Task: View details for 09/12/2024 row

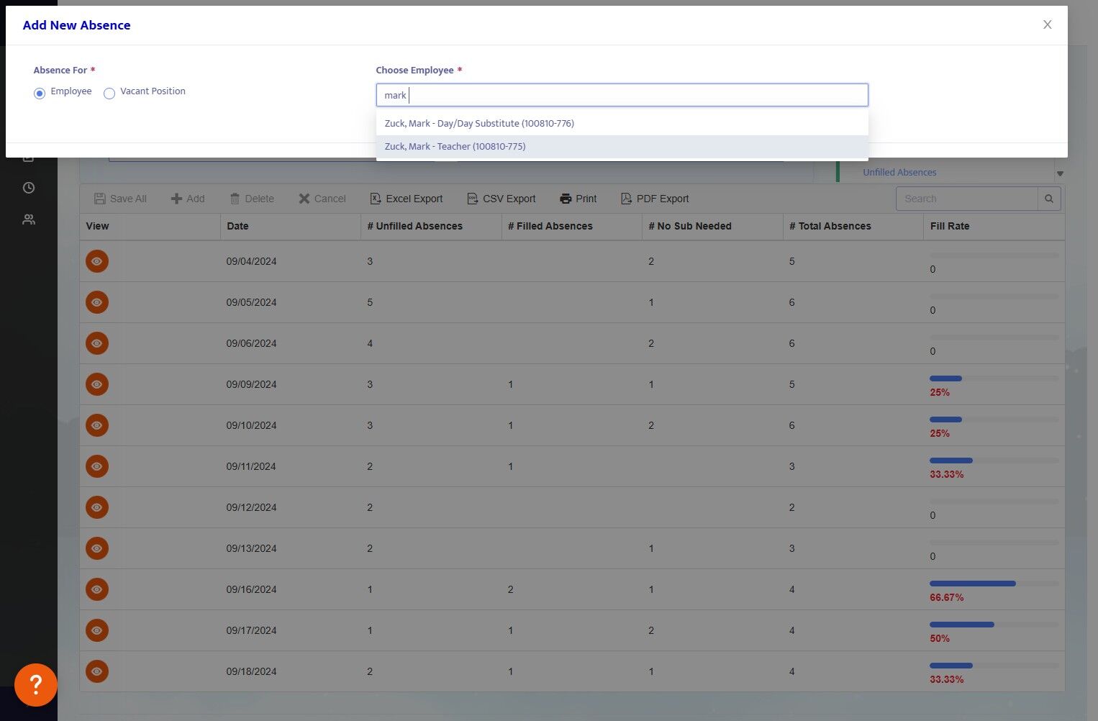Action: click(97, 507)
